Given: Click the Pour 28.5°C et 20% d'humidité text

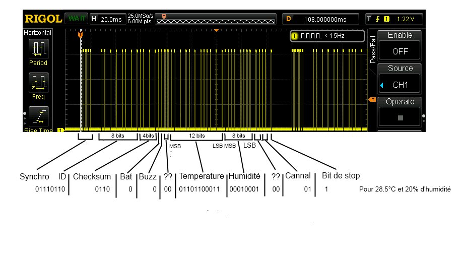Looking at the screenshot, I should [x=405, y=189].
